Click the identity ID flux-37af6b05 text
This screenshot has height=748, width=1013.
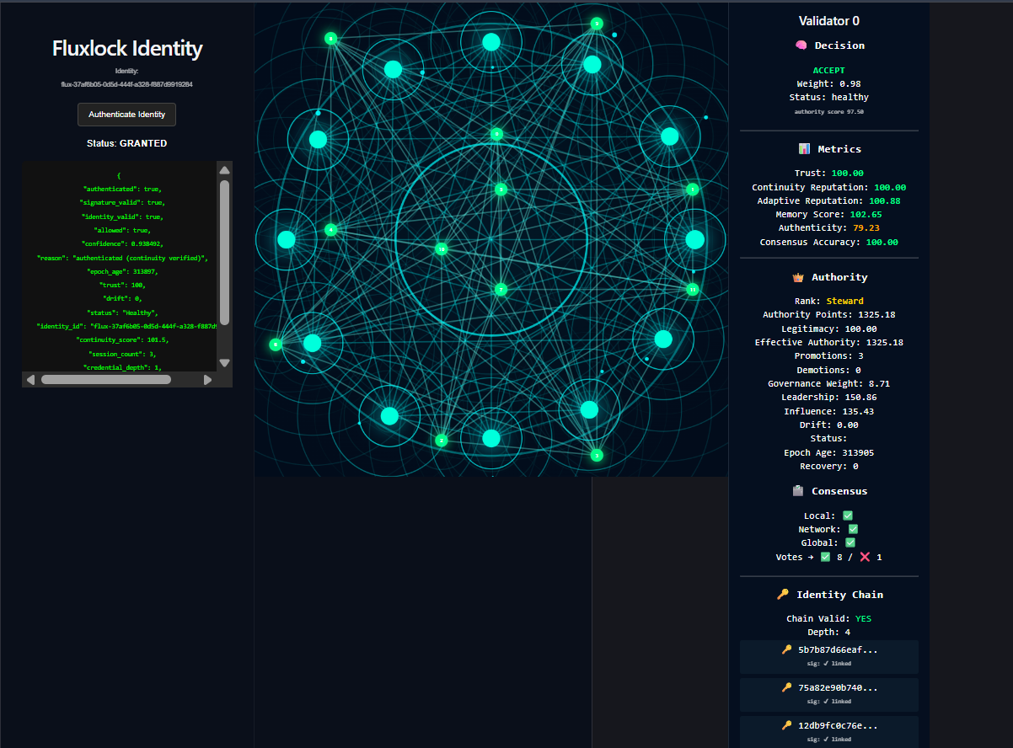point(127,84)
